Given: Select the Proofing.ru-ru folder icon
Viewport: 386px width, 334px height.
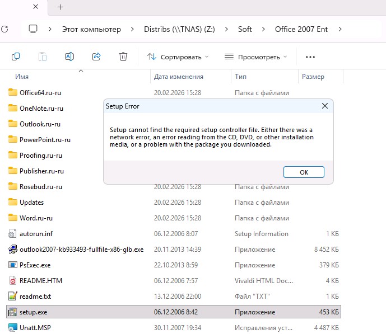Looking at the screenshot, I should tap(13, 155).
